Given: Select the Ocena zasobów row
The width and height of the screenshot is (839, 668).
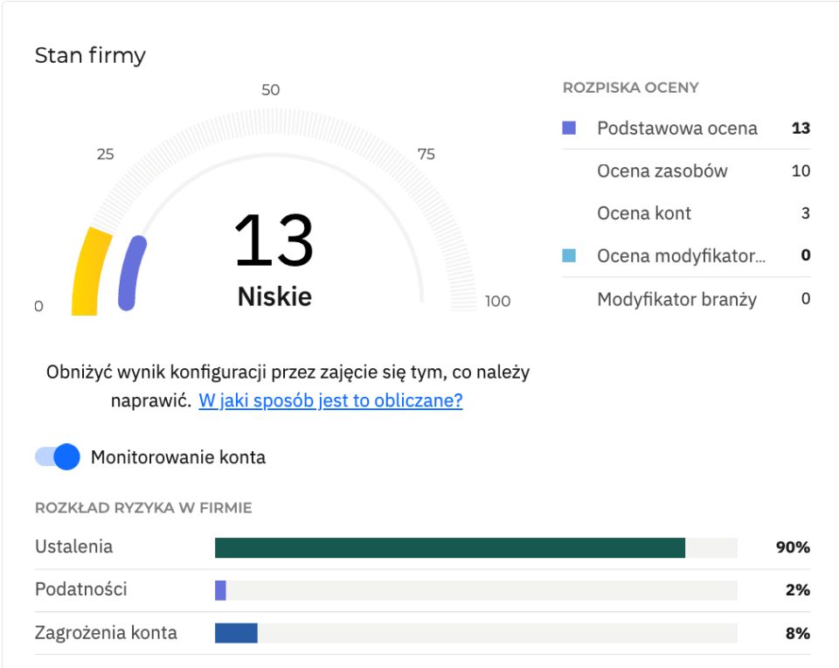Looking at the screenshot, I should point(662,171).
